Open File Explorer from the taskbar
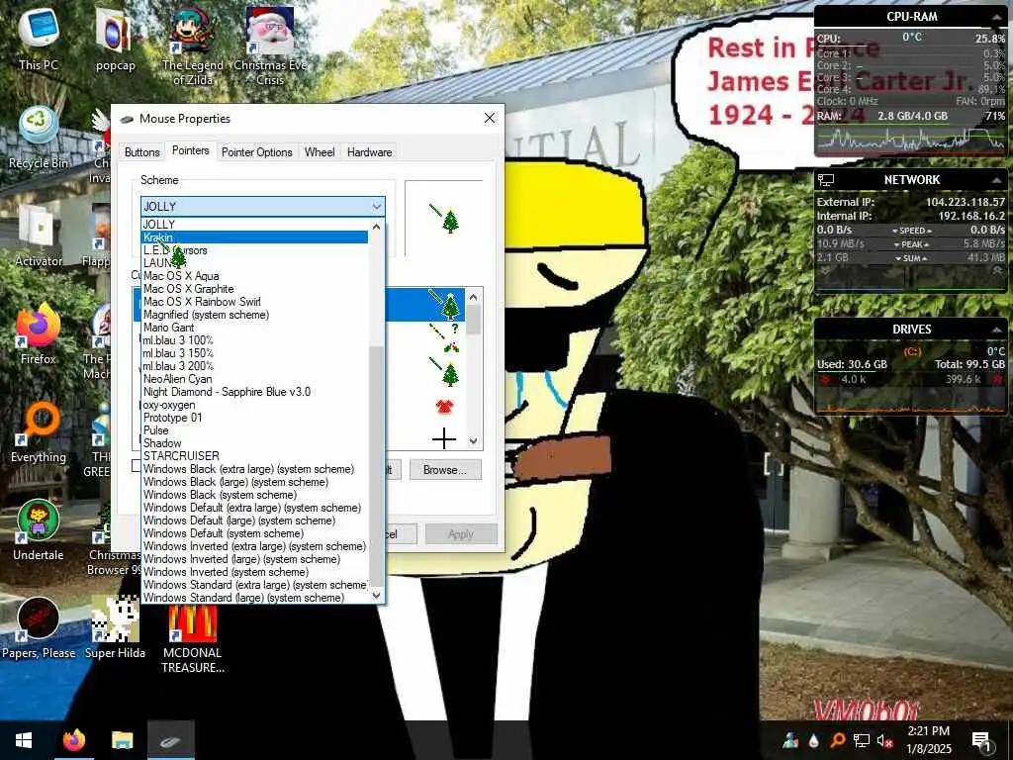1013x760 pixels. [122, 740]
